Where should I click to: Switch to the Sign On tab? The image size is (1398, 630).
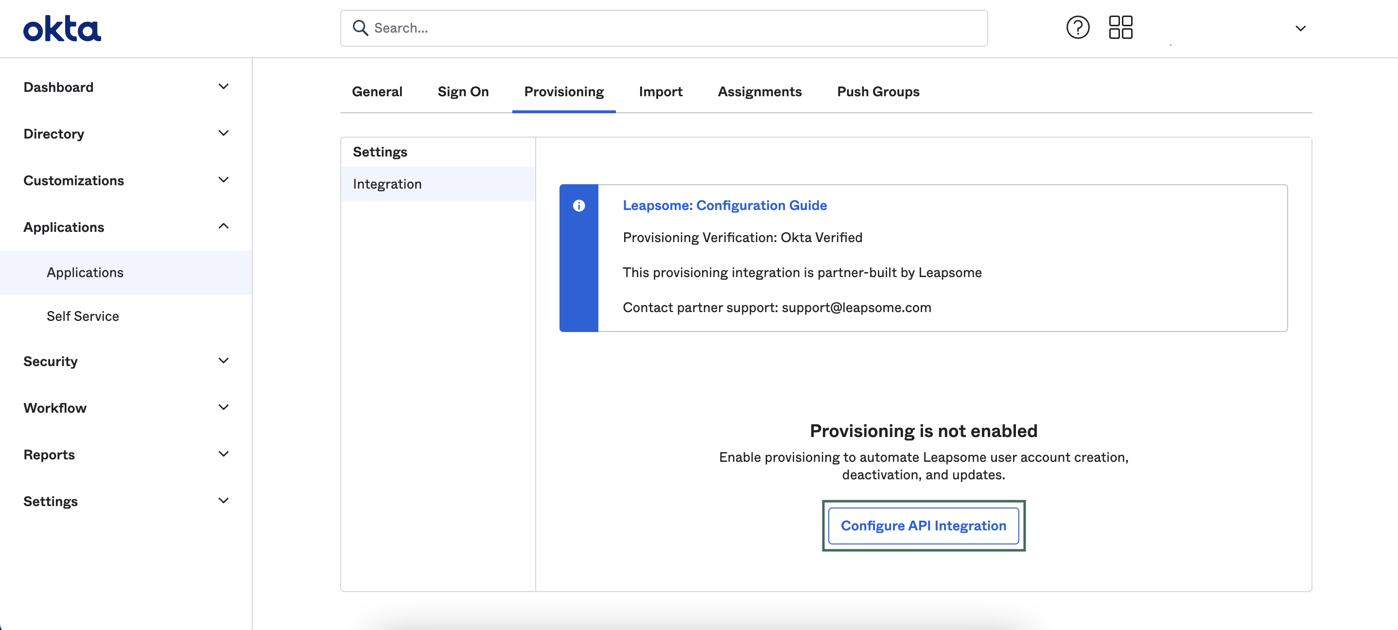coord(463,92)
